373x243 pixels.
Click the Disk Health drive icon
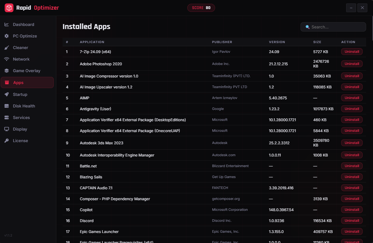pyautogui.click(x=7, y=106)
